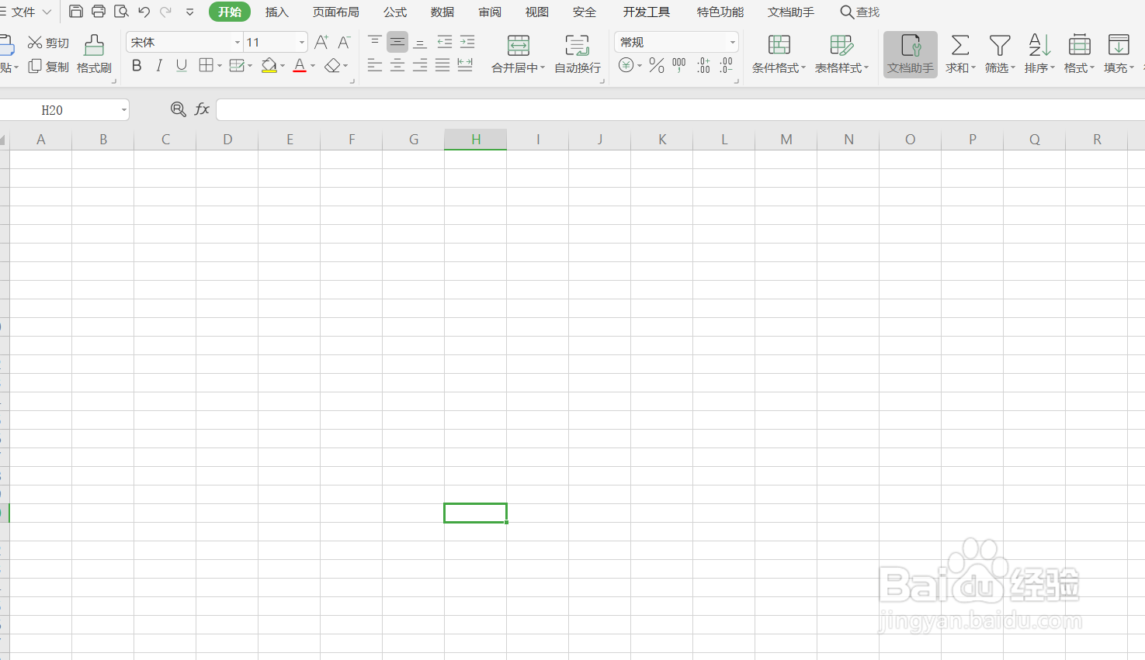Click the justify alignment icon
Screen dimensions: 1145x660
pos(442,65)
